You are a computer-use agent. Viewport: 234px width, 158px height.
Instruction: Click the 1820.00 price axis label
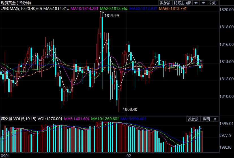(x=226, y=10)
